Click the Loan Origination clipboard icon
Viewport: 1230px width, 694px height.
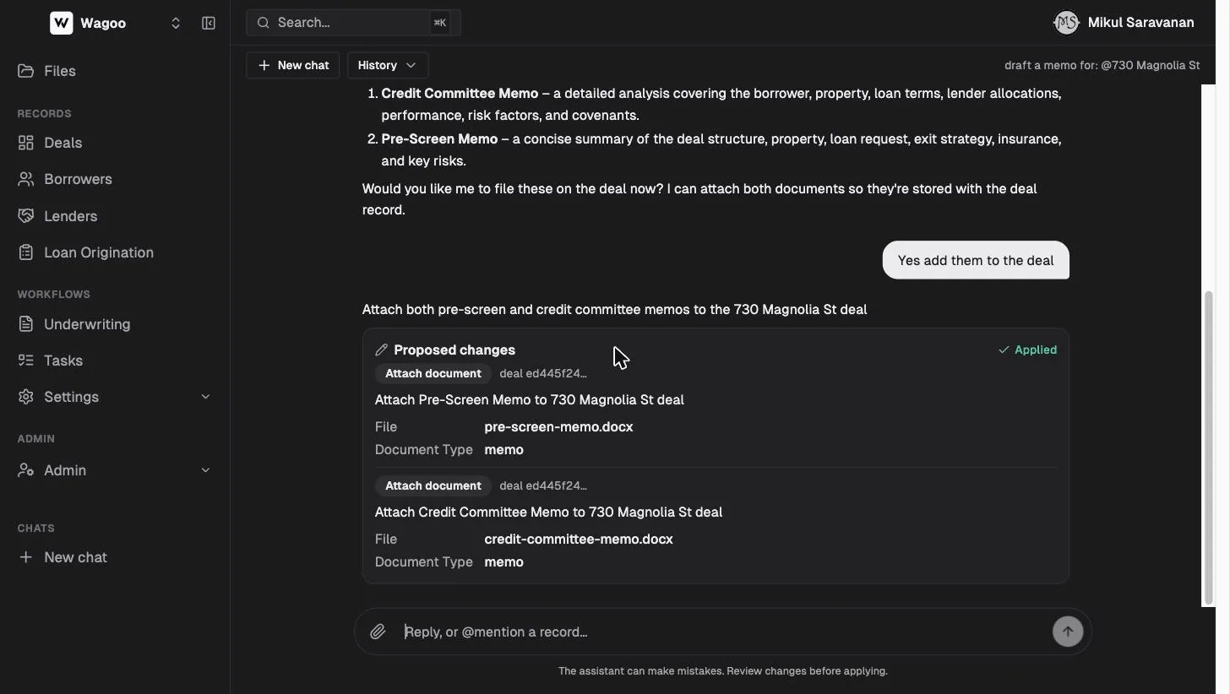click(26, 252)
